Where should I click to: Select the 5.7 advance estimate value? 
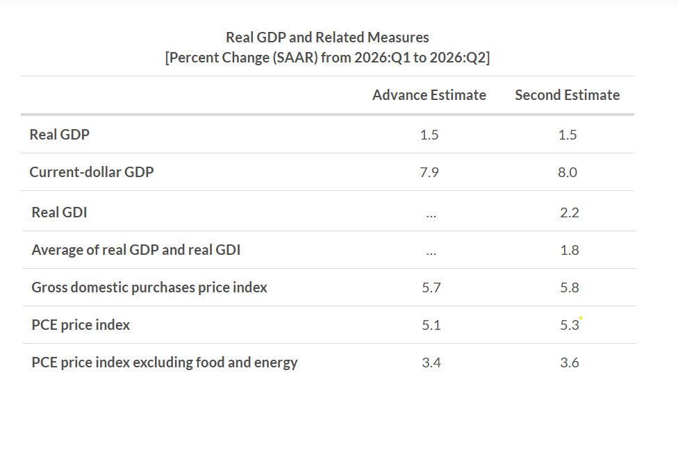pyautogui.click(x=431, y=288)
